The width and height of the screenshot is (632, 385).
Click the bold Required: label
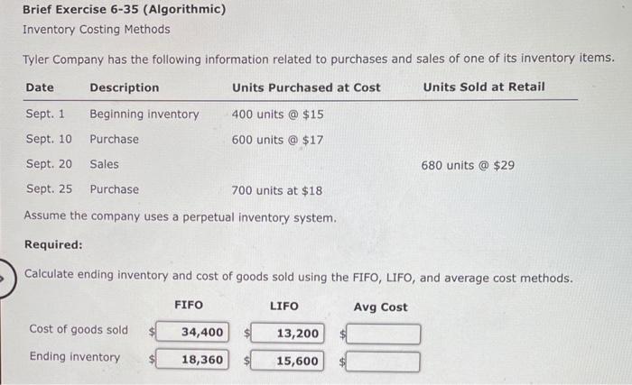[x=53, y=244]
